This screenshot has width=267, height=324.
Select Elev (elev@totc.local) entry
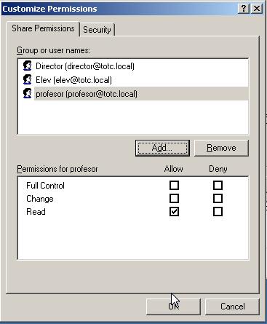pyautogui.click(x=73, y=80)
